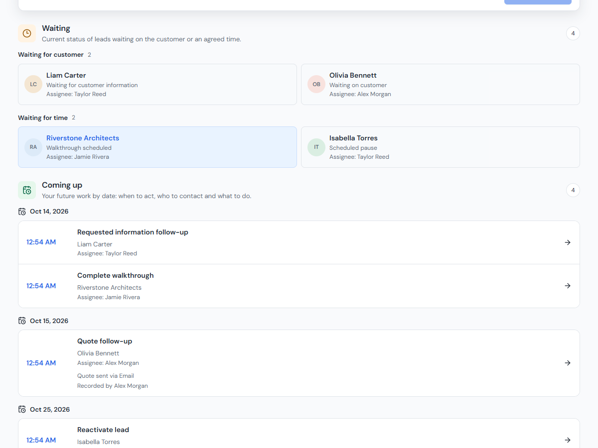Click Riverstone Architects under Complete walkthrough
The width and height of the screenshot is (598, 448).
point(109,288)
